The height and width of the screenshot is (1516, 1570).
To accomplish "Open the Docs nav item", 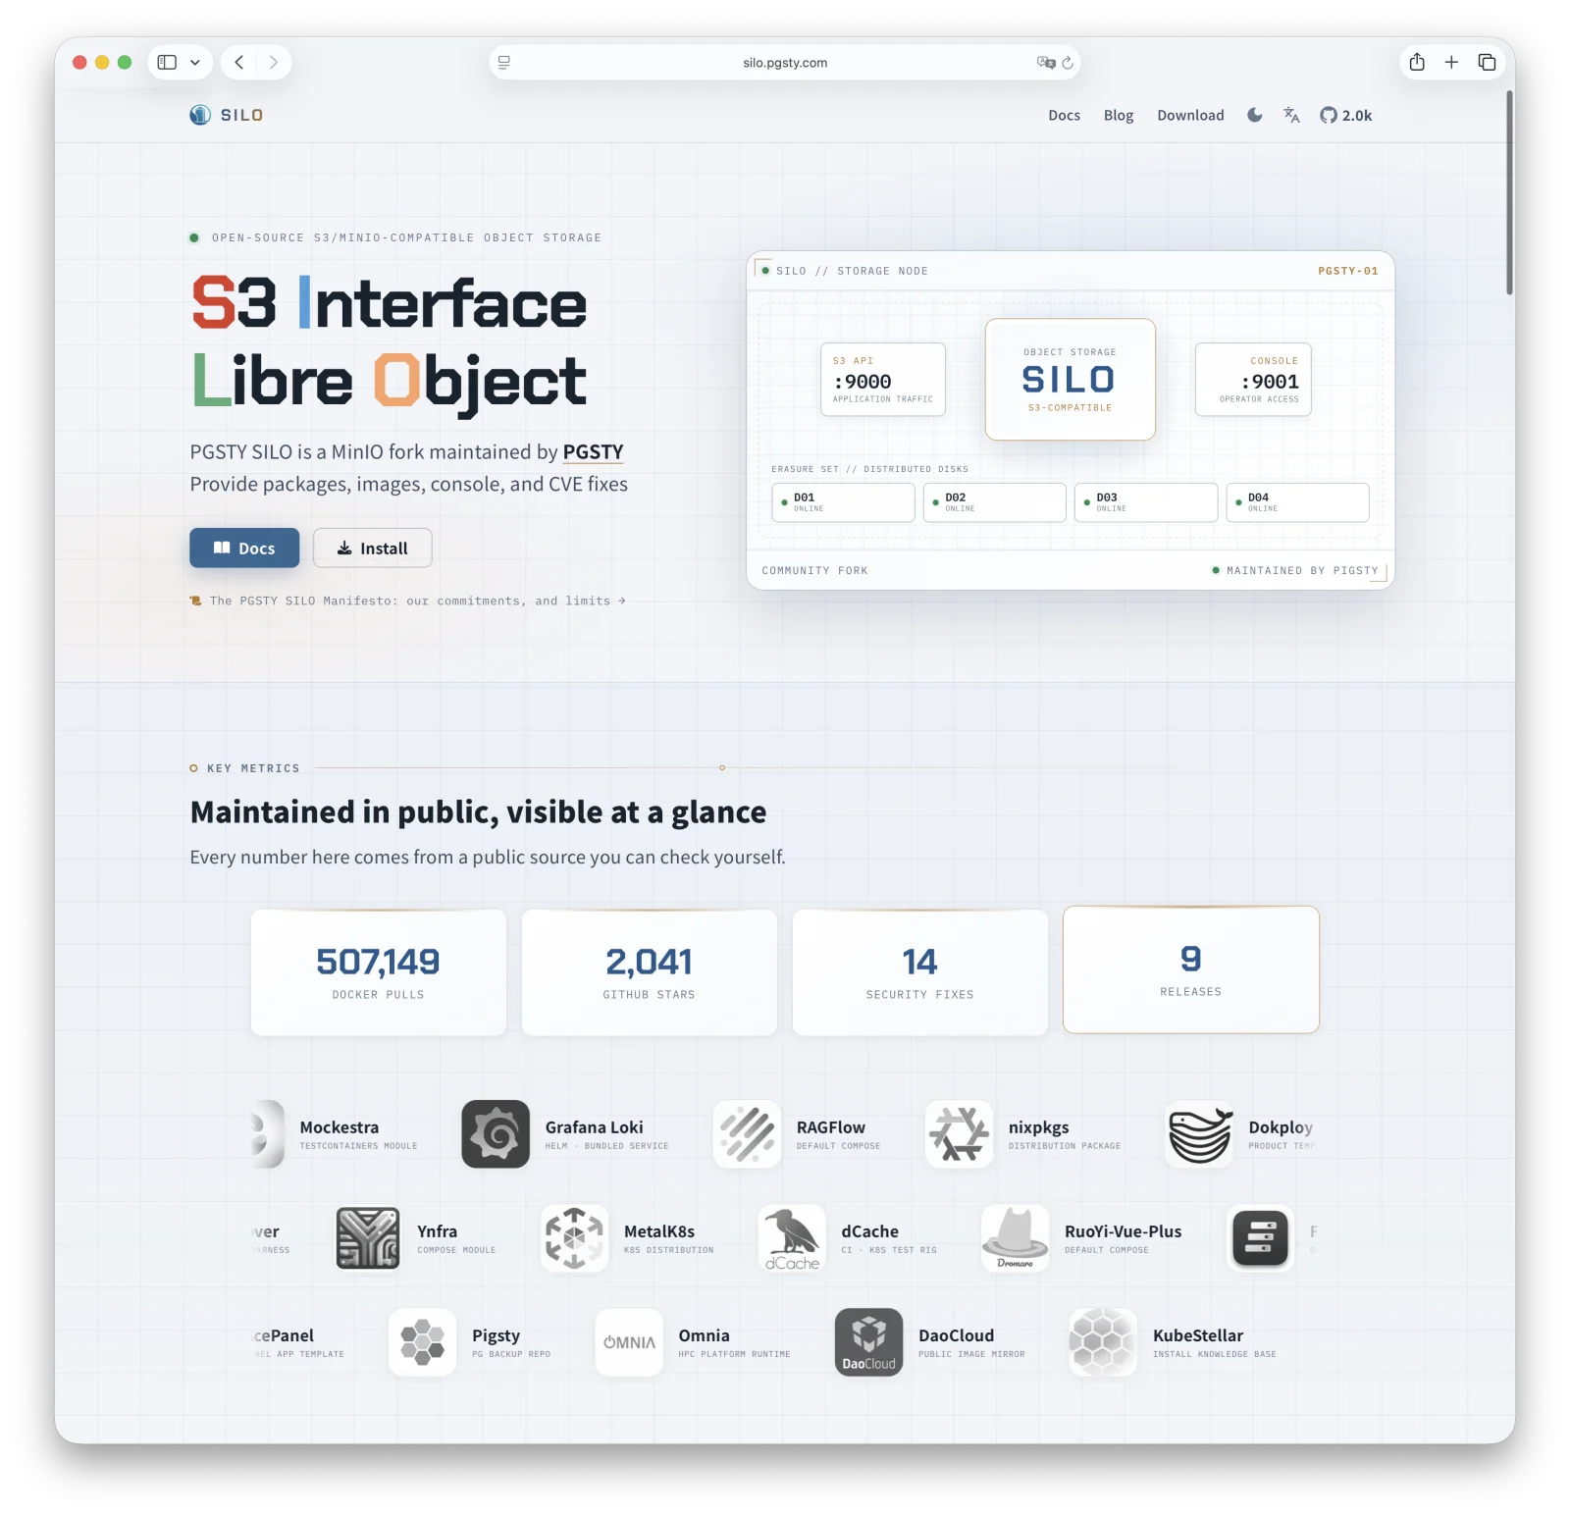I will tap(1064, 115).
